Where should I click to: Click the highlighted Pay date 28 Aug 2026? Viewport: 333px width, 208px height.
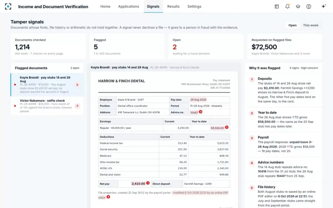coord(198,100)
